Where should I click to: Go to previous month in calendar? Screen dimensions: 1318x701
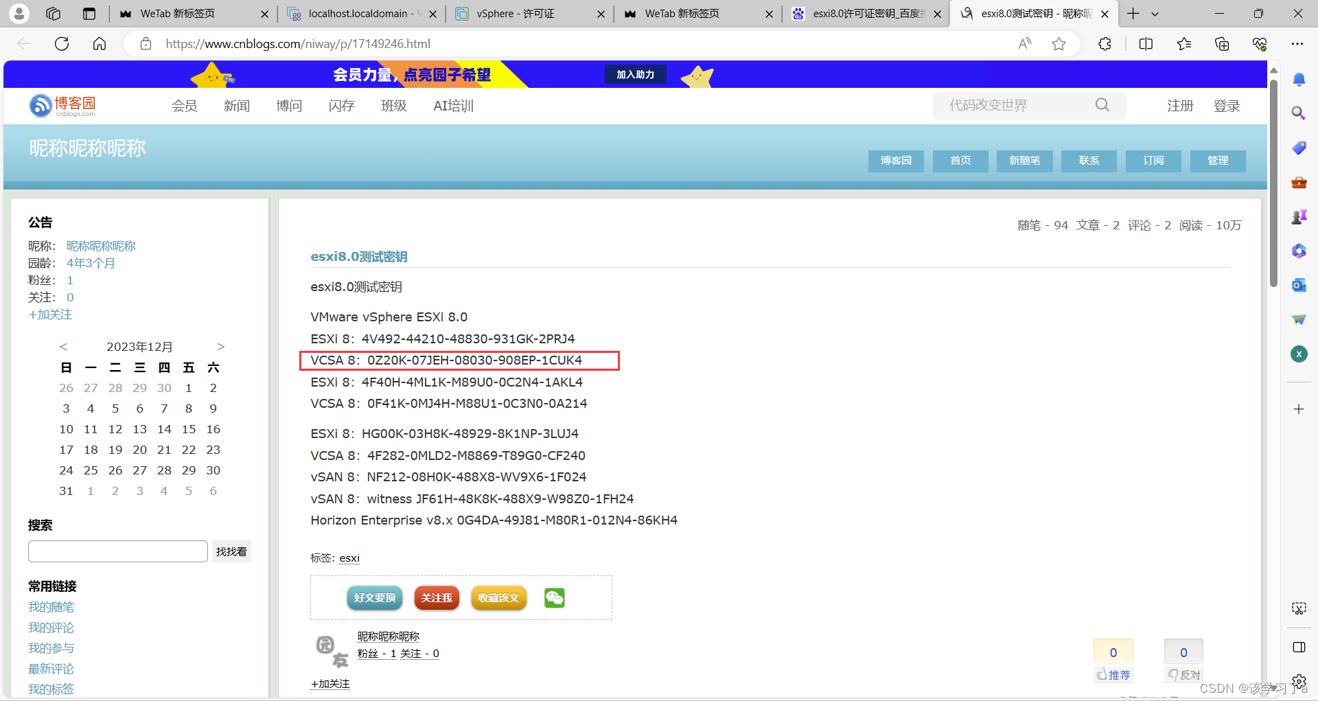63,347
